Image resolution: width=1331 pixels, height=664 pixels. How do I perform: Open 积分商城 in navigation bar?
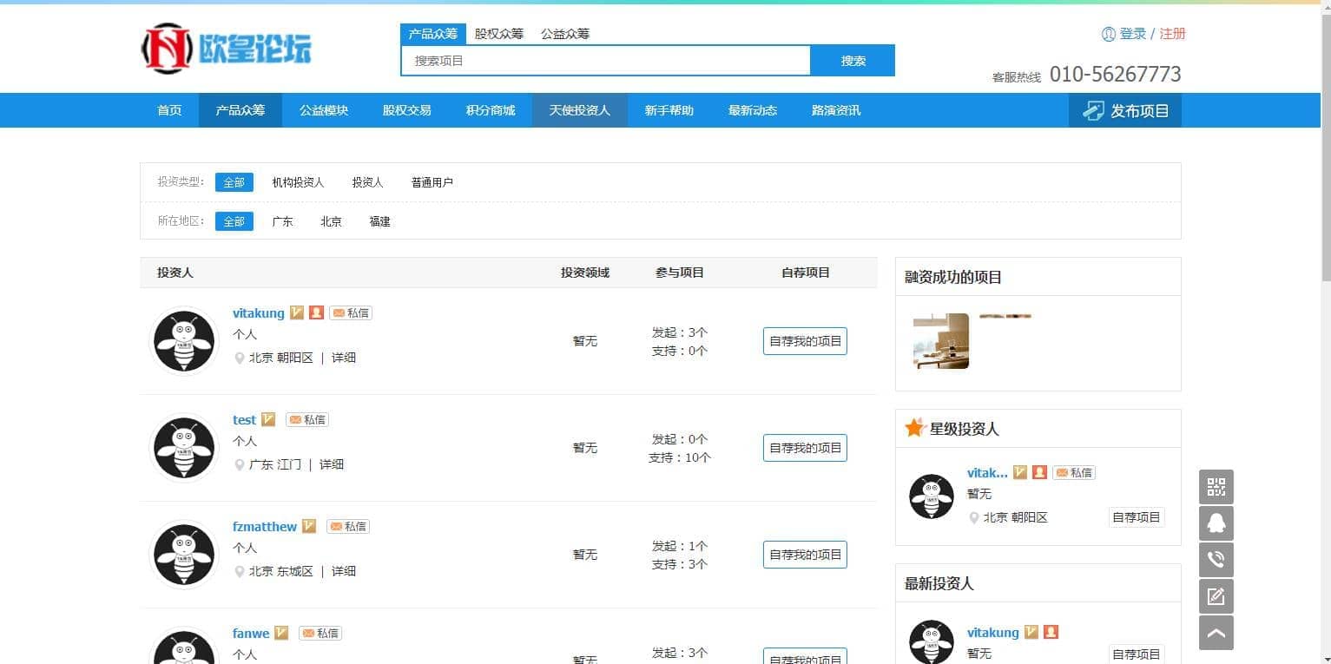(490, 110)
